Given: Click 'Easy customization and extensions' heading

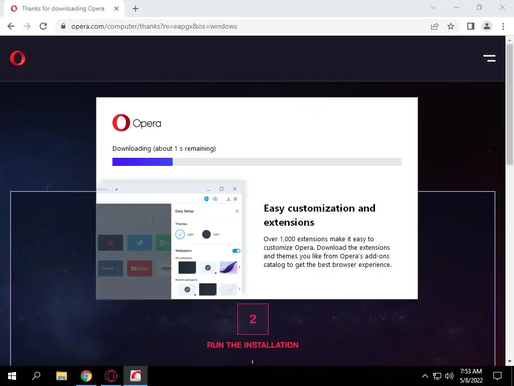Looking at the screenshot, I should [320, 215].
